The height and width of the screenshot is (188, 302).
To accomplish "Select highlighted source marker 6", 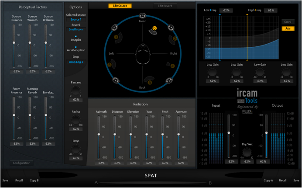I will 154,28.
